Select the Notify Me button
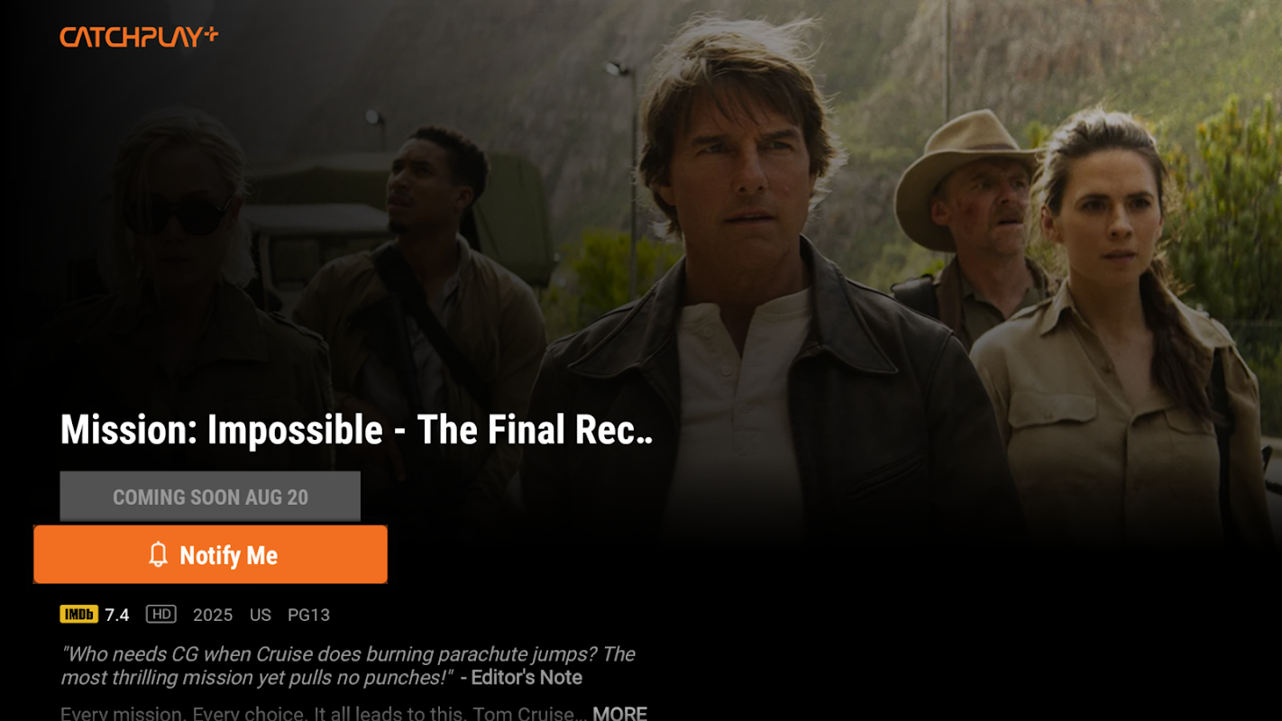The width and height of the screenshot is (1282, 721). (210, 554)
